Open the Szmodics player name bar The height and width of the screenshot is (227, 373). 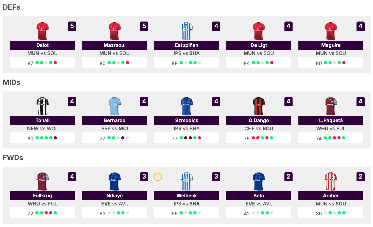[187, 120]
